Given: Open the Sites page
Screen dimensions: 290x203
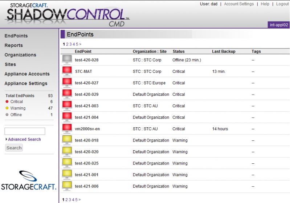Looking at the screenshot, I should (11, 64).
